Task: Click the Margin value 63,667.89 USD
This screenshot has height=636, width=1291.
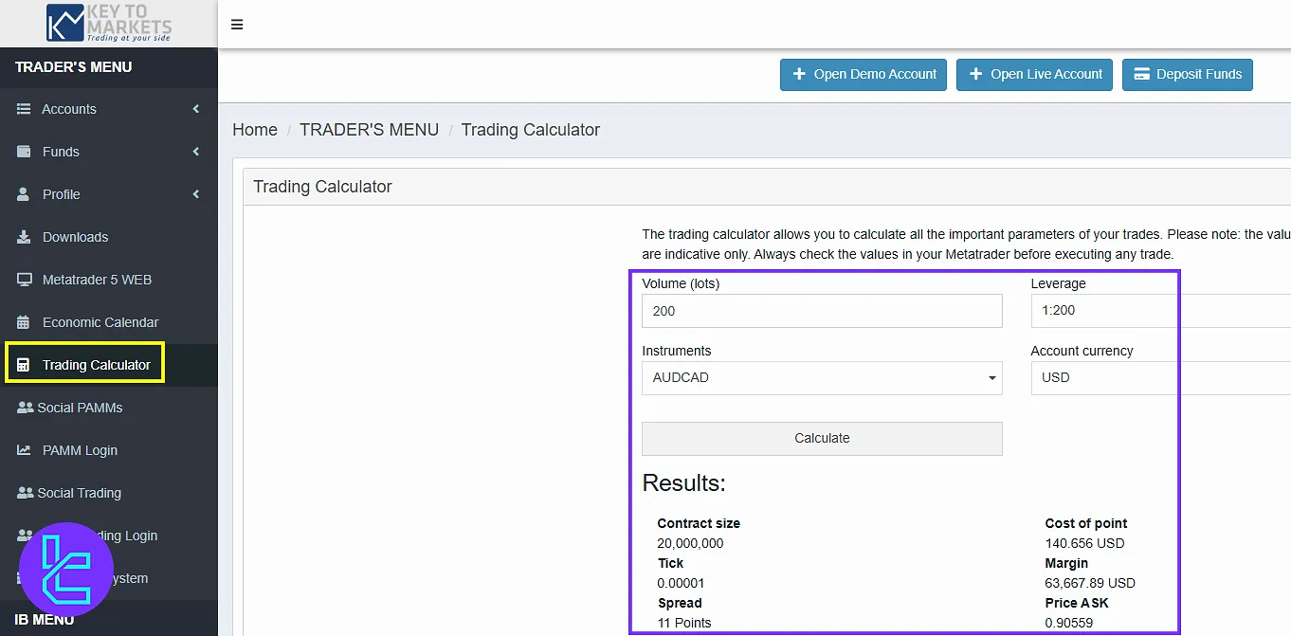Action: [1090, 583]
